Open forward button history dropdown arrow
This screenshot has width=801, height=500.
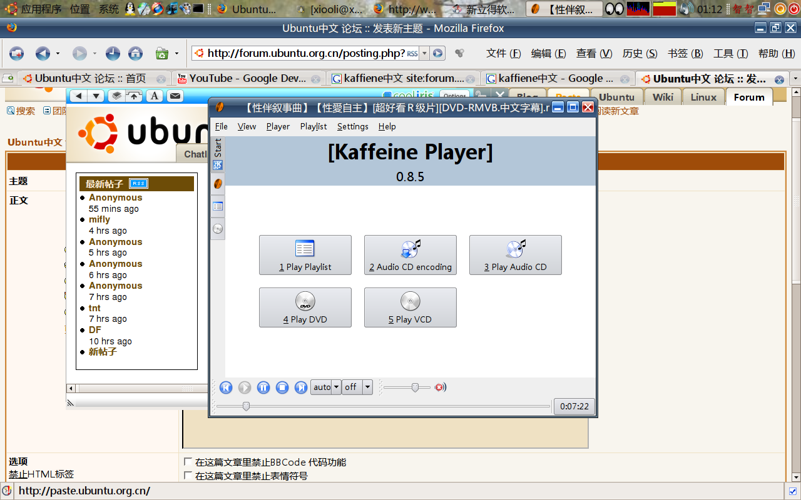point(94,54)
